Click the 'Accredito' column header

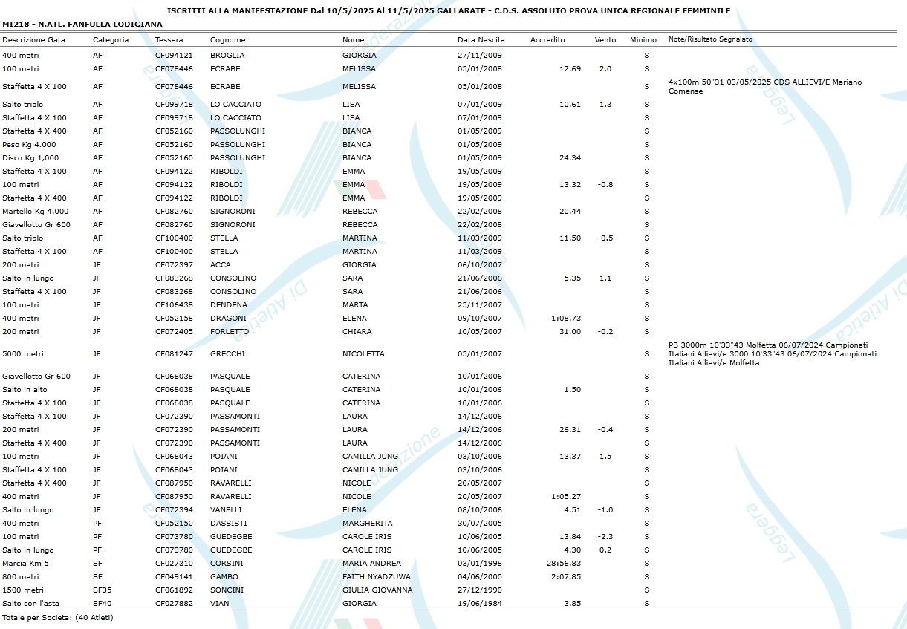547,40
